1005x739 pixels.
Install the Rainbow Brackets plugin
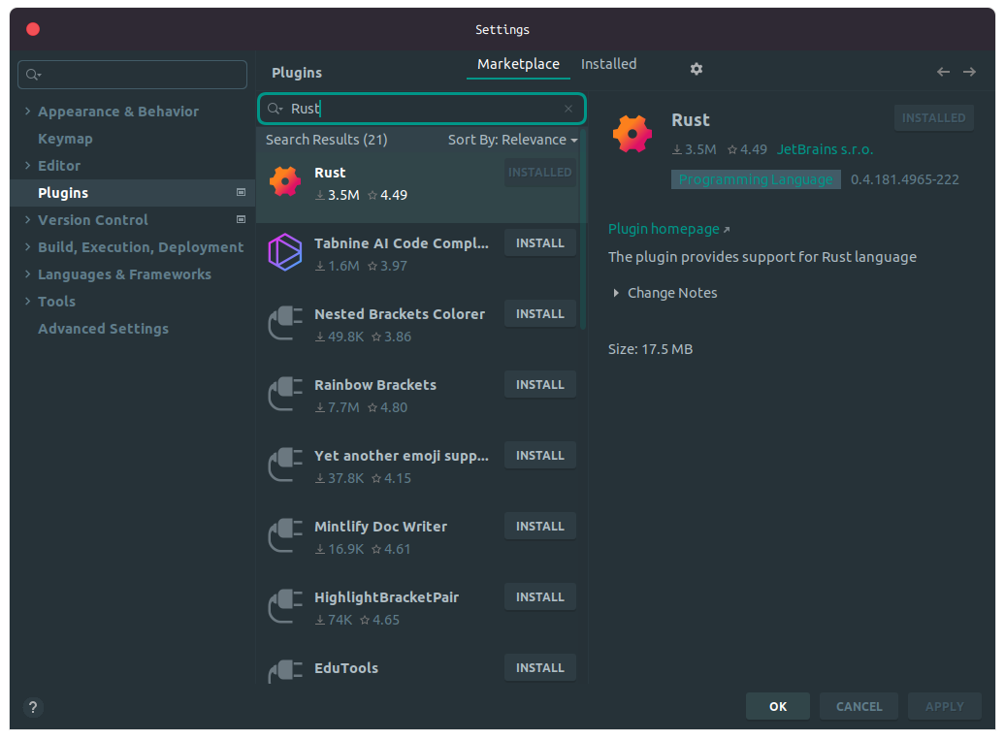tap(539, 385)
